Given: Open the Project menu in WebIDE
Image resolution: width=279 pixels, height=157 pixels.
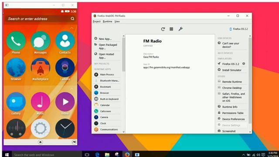Looking at the screenshot, I should click(97, 21).
